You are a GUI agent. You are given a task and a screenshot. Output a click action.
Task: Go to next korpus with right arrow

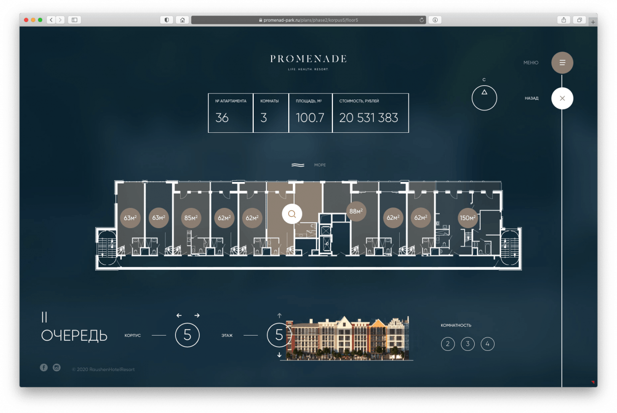(x=197, y=315)
